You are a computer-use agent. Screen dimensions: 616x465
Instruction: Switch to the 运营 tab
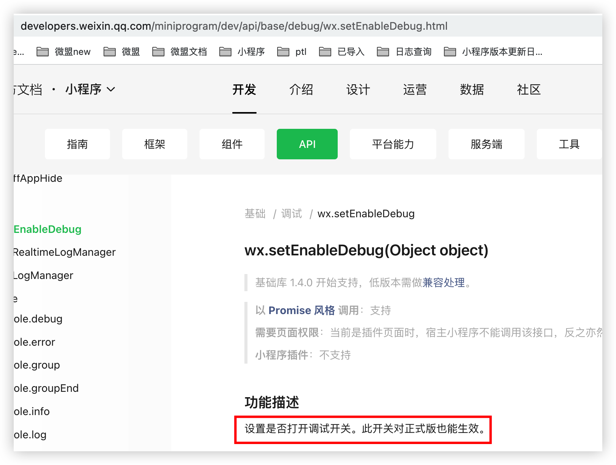(415, 90)
